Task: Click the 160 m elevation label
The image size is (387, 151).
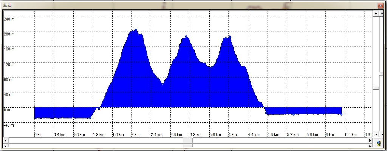Action: point(9,49)
